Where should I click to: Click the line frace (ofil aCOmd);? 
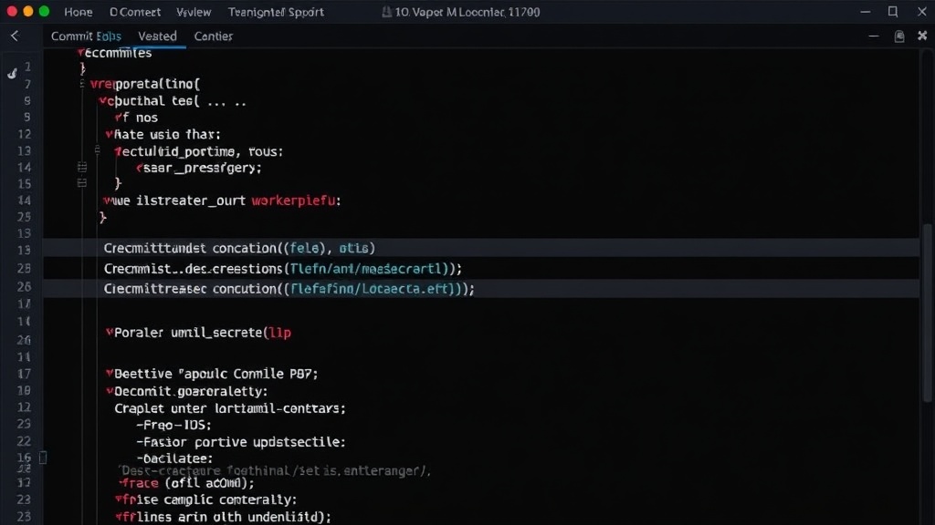pos(186,483)
